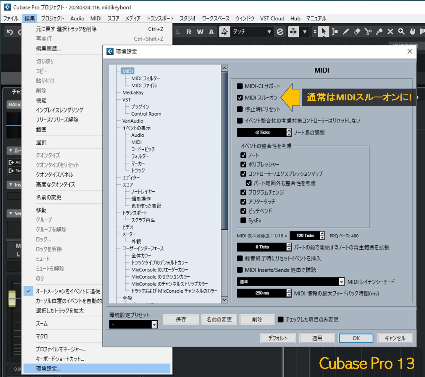
Task: Click the preferences tree scrollbar down arrow
Action: (224, 300)
